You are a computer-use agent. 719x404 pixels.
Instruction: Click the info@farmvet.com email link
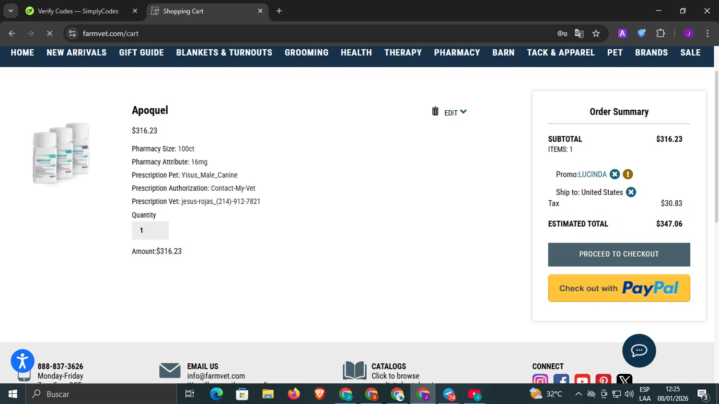point(216,376)
